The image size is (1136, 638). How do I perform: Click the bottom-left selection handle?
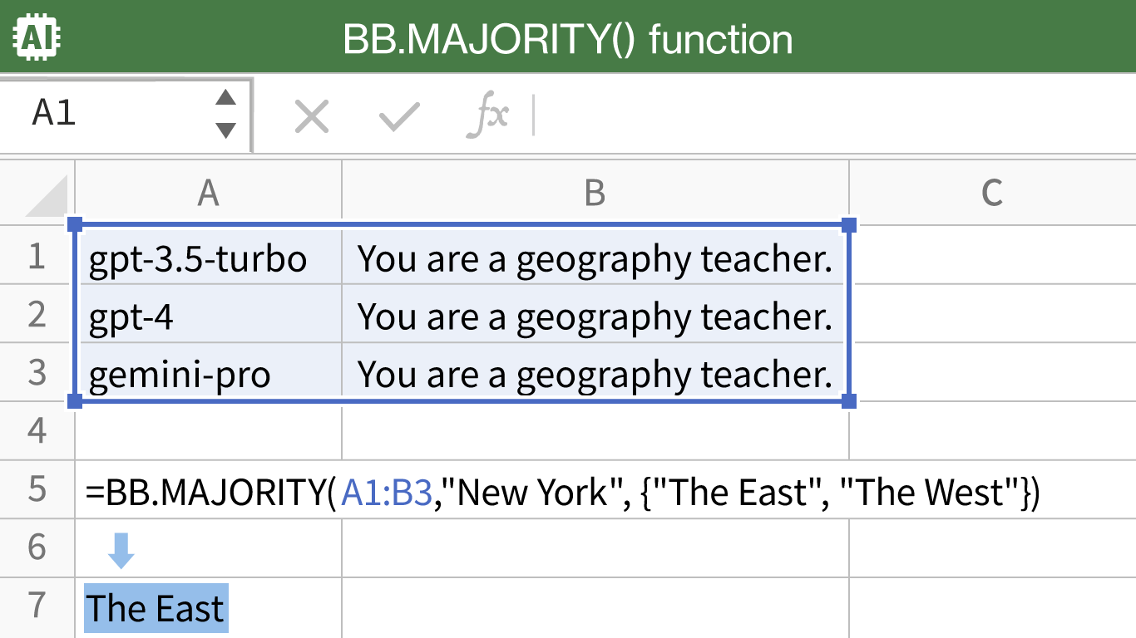coord(75,401)
